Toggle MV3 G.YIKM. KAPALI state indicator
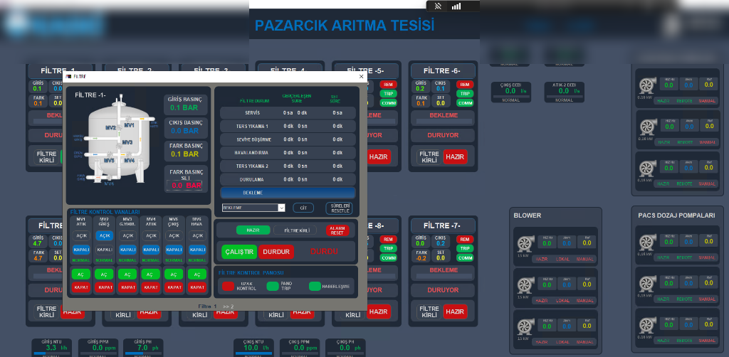 point(127,250)
